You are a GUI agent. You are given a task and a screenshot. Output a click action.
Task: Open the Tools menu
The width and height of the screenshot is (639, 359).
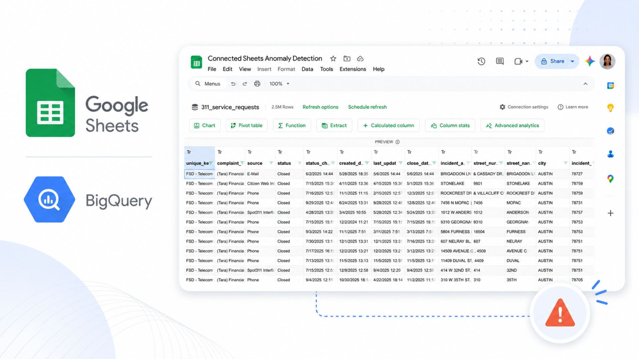(x=326, y=69)
